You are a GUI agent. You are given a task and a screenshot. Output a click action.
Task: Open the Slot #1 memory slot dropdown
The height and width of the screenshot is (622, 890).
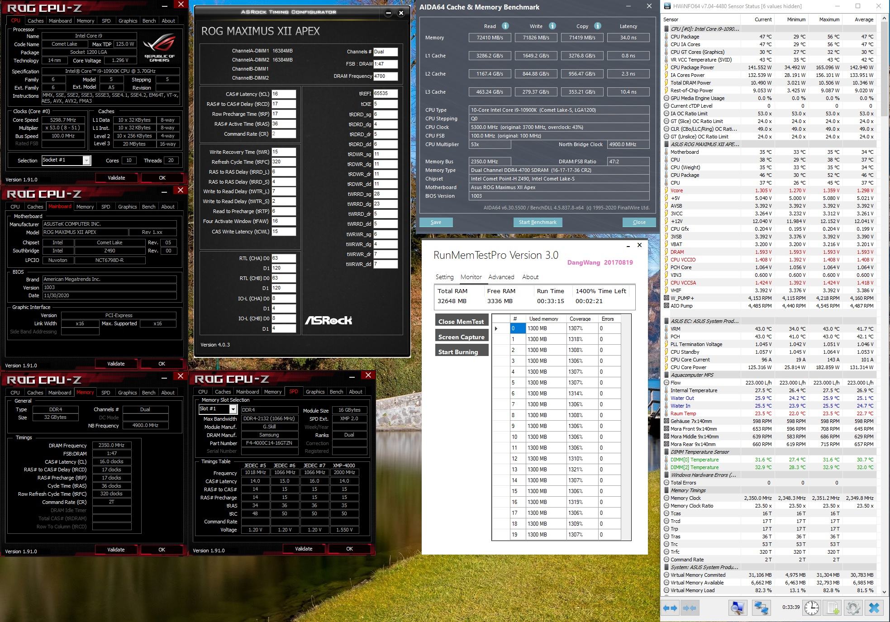(233, 409)
